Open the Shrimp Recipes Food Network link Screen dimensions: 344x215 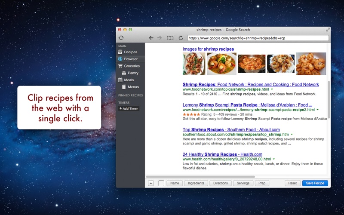click(251, 84)
